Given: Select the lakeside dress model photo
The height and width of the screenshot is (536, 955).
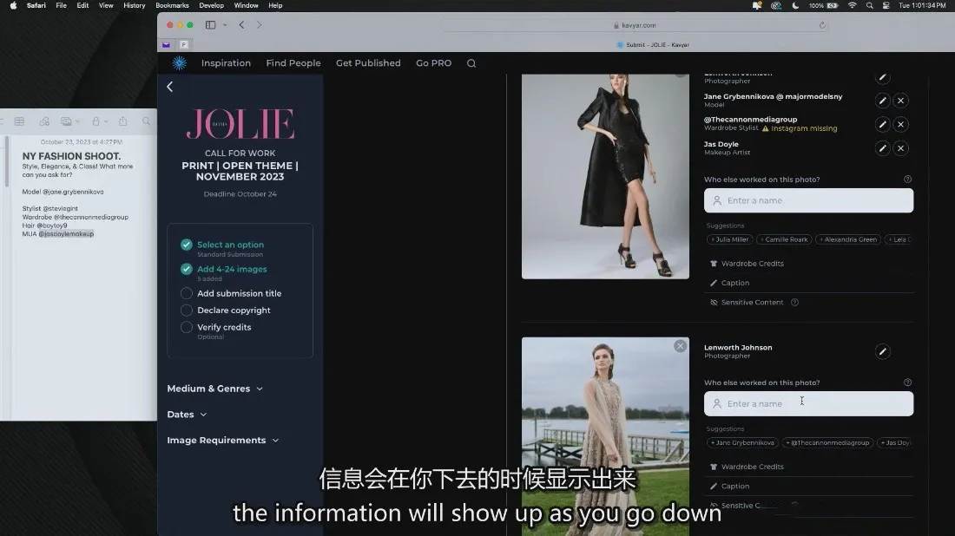Looking at the screenshot, I should pos(605,436).
